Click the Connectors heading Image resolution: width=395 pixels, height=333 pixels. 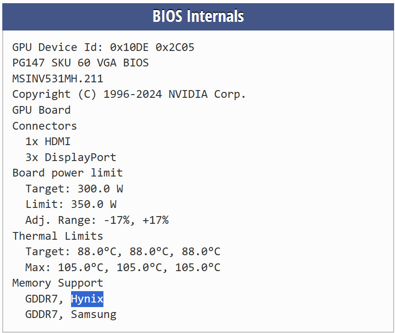[45, 126]
